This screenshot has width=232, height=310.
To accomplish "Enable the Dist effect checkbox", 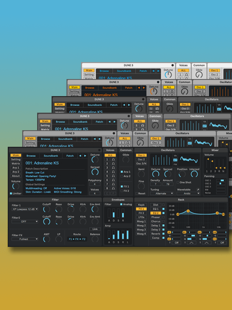I will [x=163, y=205].
